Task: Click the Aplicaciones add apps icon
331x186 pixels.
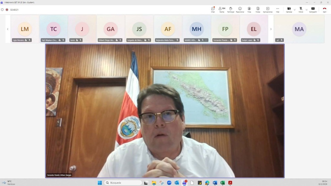Action: [268, 9]
